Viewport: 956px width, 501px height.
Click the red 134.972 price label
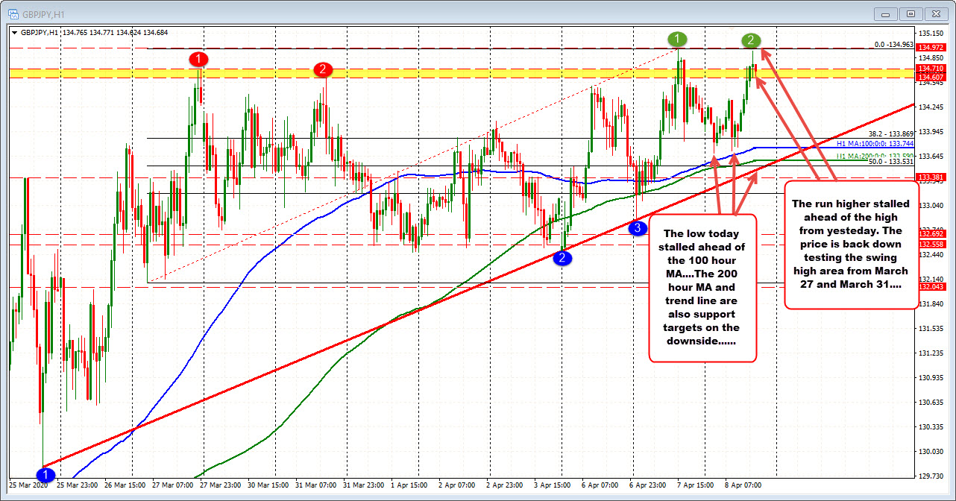point(929,48)
